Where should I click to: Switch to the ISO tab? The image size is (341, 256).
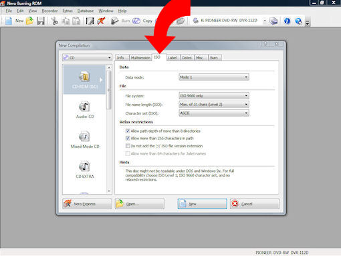[x=159, y=57]
